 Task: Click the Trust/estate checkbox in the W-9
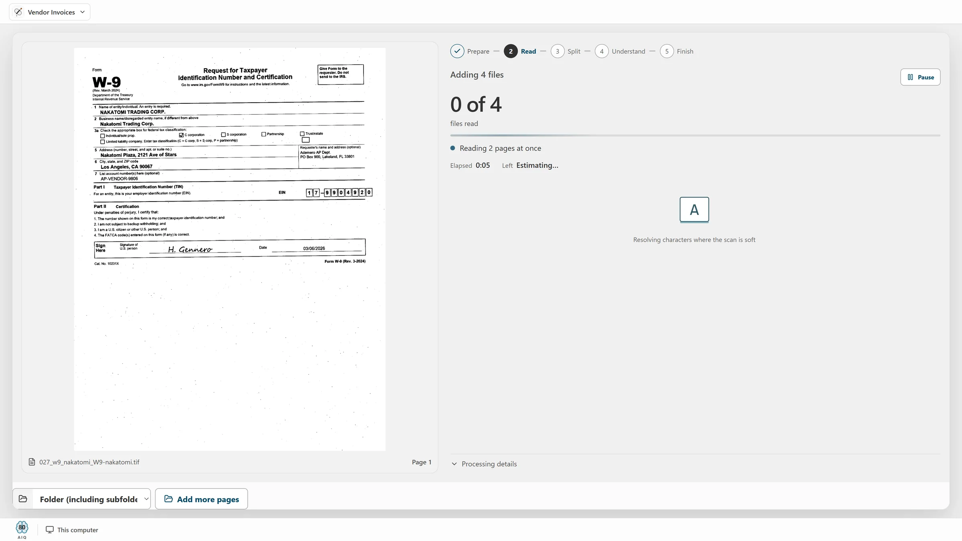(302, 134)
